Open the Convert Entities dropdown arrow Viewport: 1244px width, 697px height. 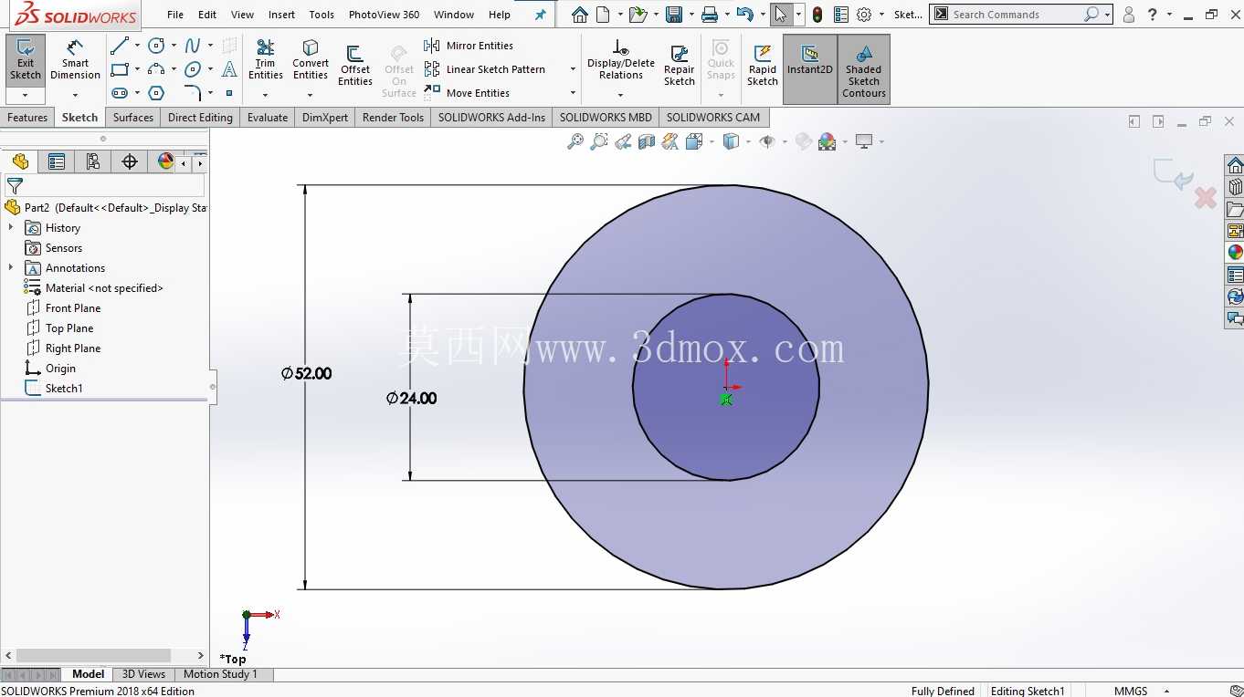(311, 95)
